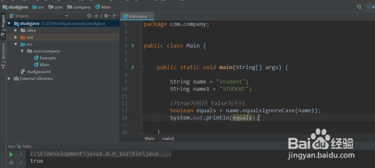Click package com.company statement
This screenshot has height=168, width=375.
(177, 24)
